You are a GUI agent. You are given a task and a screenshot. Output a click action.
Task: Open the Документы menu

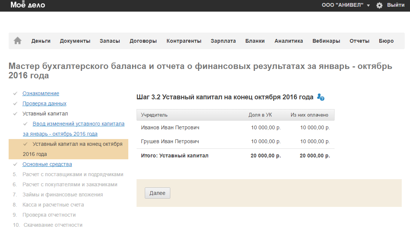[75, 41]
